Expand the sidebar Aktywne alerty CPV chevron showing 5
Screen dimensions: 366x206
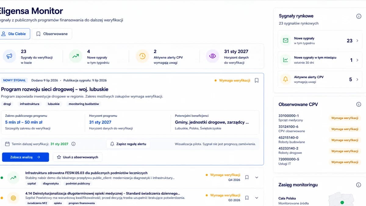357,79
